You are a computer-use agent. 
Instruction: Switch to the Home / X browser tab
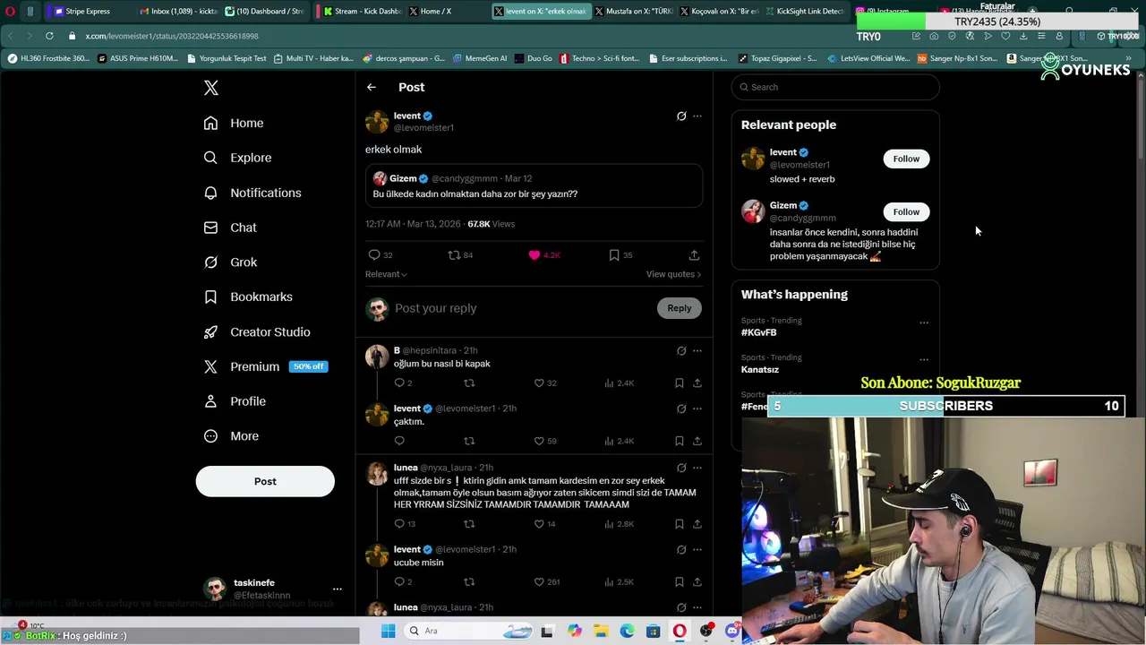pyautogui.click(x=436, y=12)
